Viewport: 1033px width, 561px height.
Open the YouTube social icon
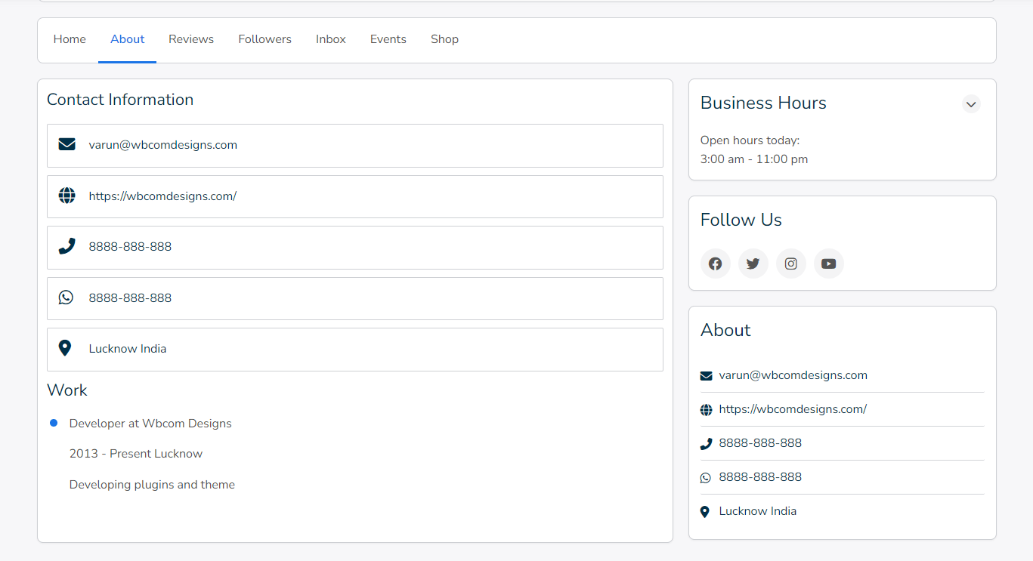828,264
